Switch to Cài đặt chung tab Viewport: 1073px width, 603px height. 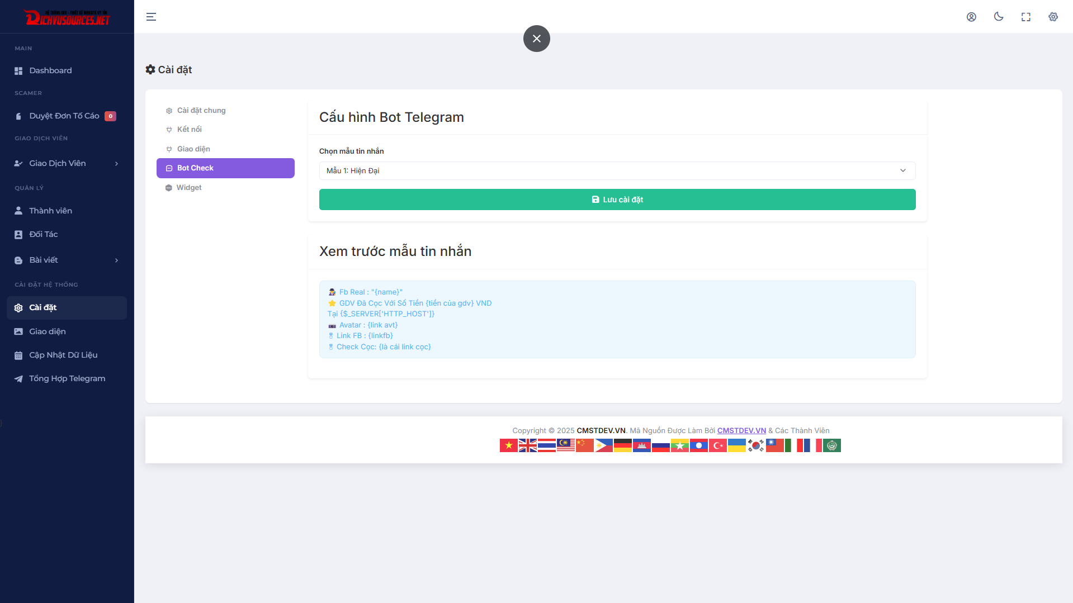tap(201, 111)
